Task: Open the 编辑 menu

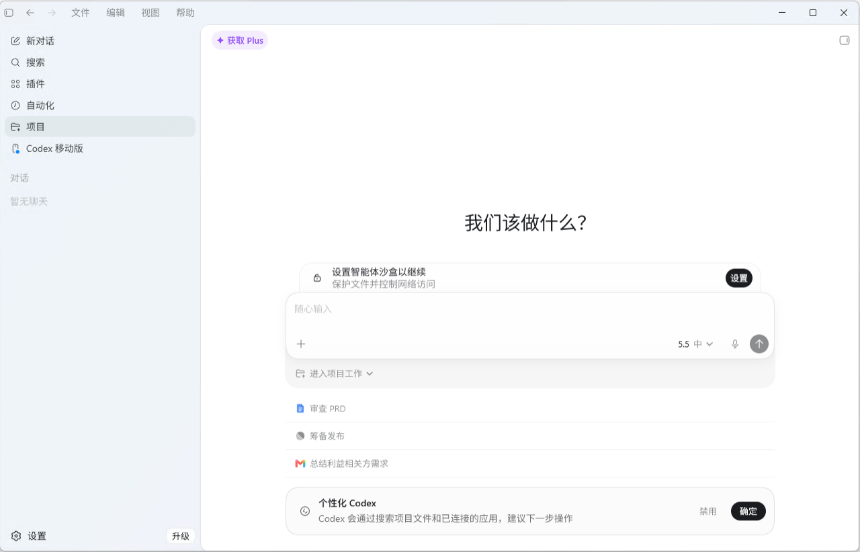Action: tap(116, 13)
